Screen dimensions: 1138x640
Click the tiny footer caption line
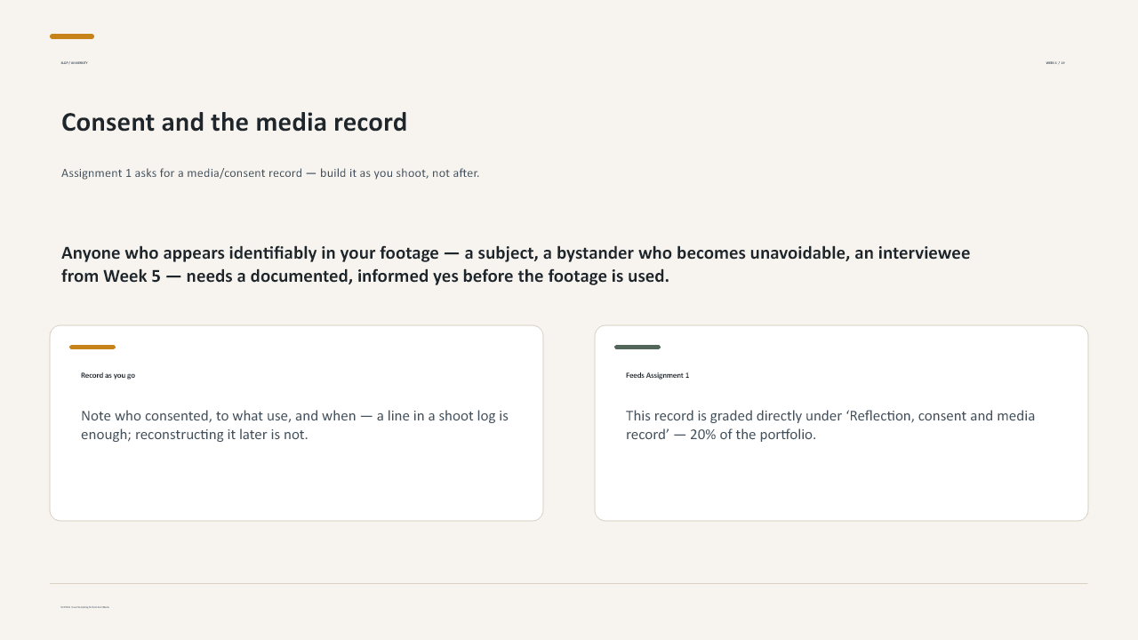(x=85, y=607)
